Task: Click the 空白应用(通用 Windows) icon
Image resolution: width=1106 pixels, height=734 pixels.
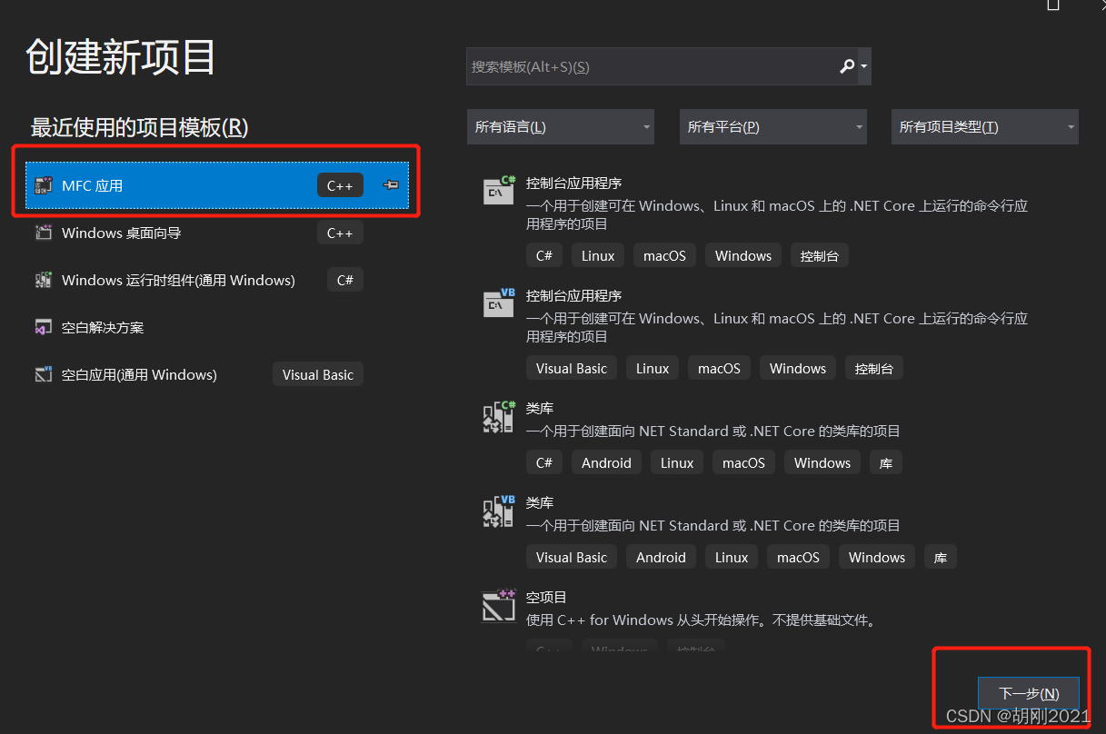Action: (x=44, y=374)
